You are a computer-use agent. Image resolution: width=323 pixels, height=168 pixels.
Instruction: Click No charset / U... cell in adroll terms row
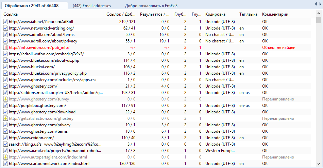point(220,35)
